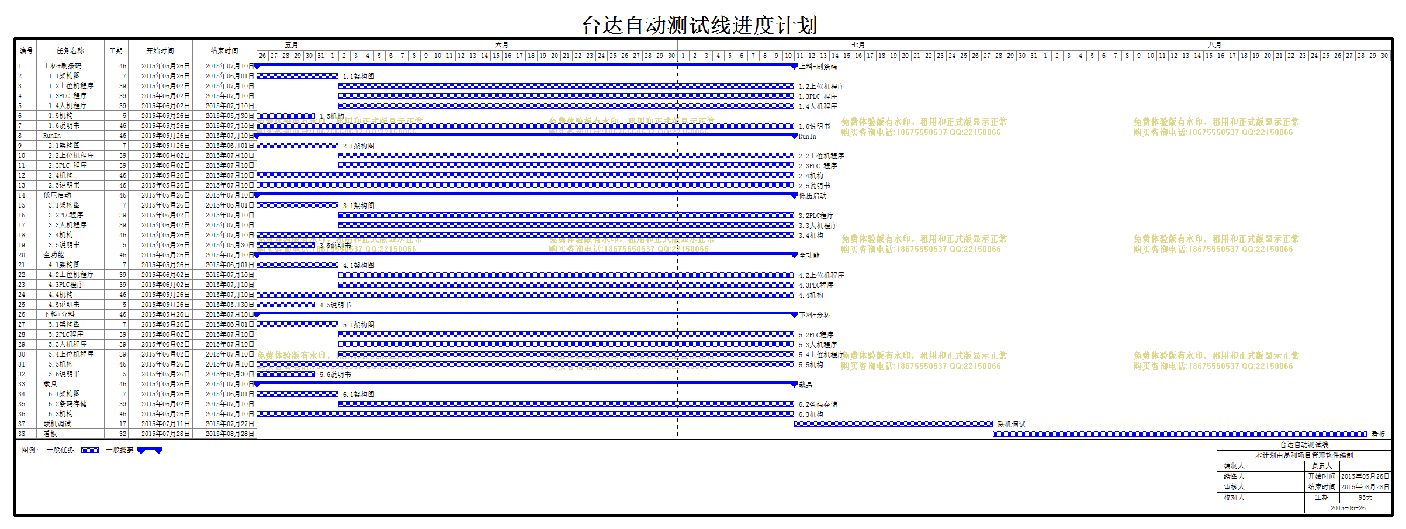The width and height of the screenshot is (1406, 529).
Task: Click the 联机调试 Gantt bar
Action: pyautogui.click(x=894, y=424)
